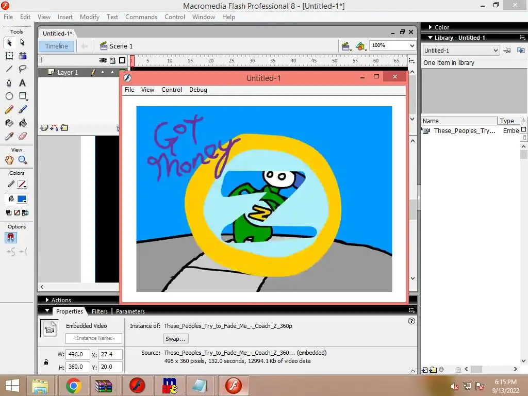The width and height of the screenshot is (528, 396).
Task: Click the New Library Panel button
Action: pos(521,51)
